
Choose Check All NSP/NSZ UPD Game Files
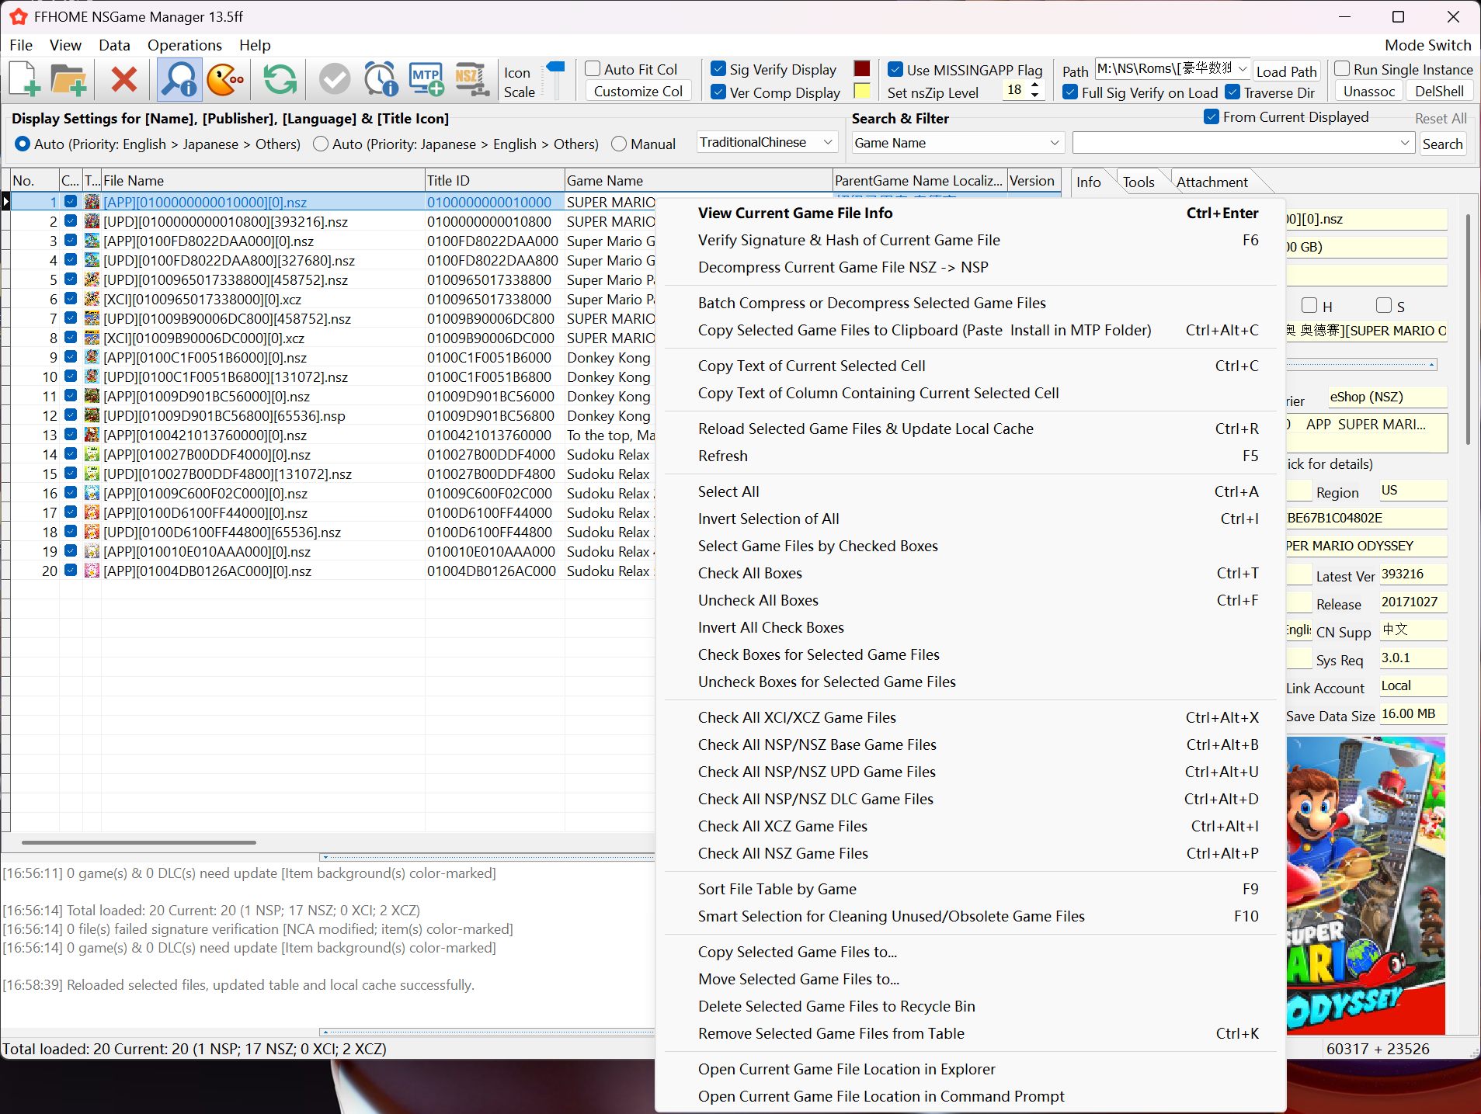tap(971, 772)
